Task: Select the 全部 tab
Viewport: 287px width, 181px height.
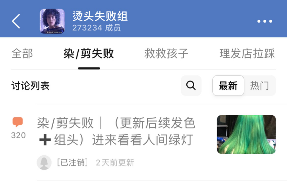Action: (22, 54)
